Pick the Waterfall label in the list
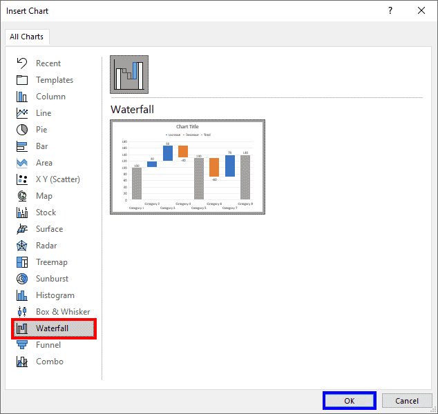Image resolution: width=438 pixels, height=414 pixels. coord(53,328)
